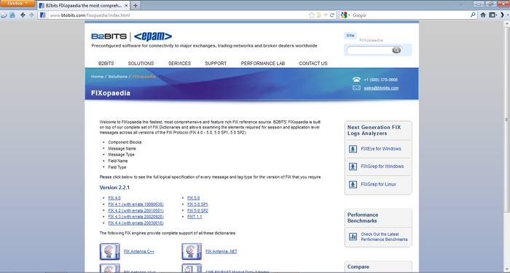510x273 pixels.
Task: Open the SOLUTIONS navigation menu
Action: click(141, 64)
